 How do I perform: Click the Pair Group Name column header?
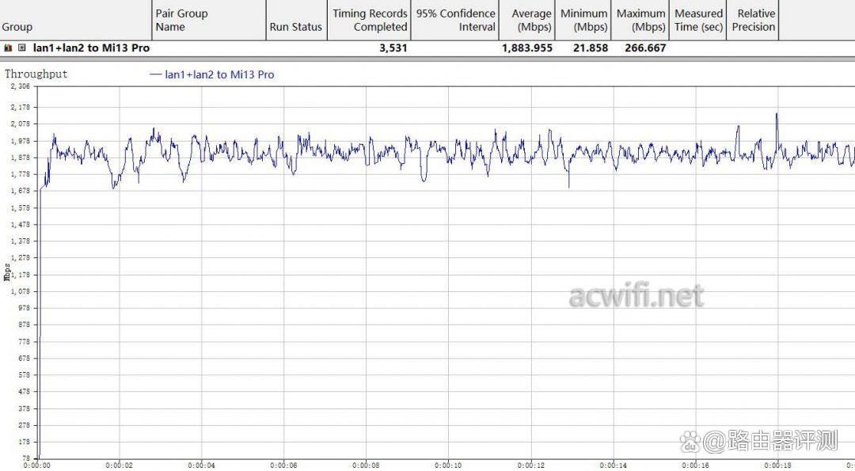(181, 20)
